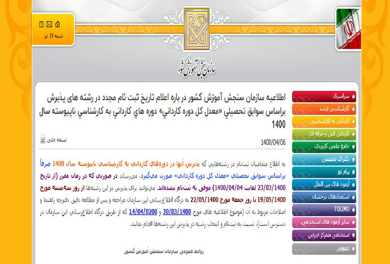Screen dimensions: 390x264
Task: Click the date text شنبه 19 تیر
Action: tap(54, 36)
